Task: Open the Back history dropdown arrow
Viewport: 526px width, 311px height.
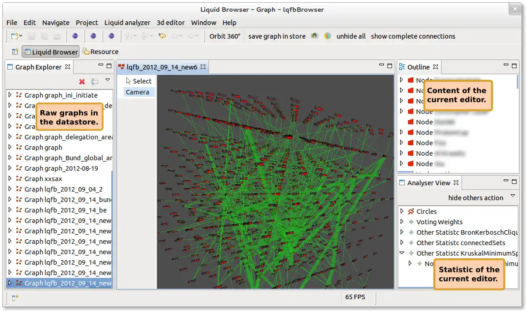Action: [x=180, y=35]
